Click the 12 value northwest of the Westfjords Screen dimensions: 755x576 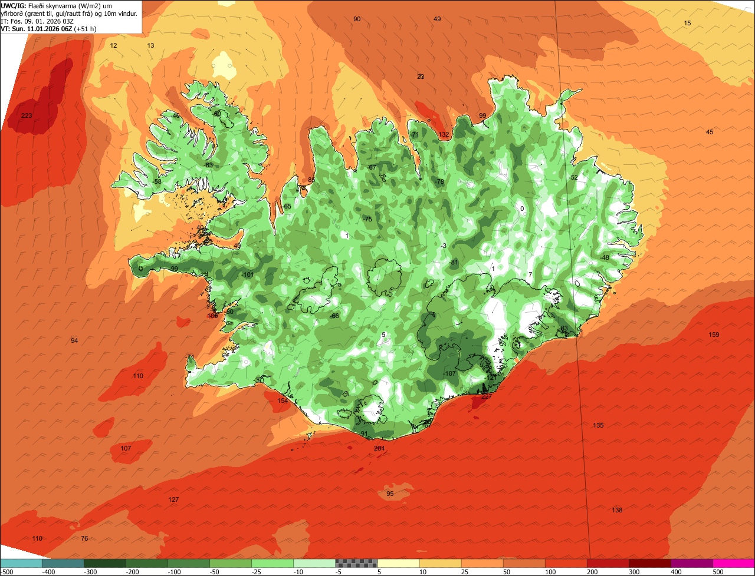(114, 45)
